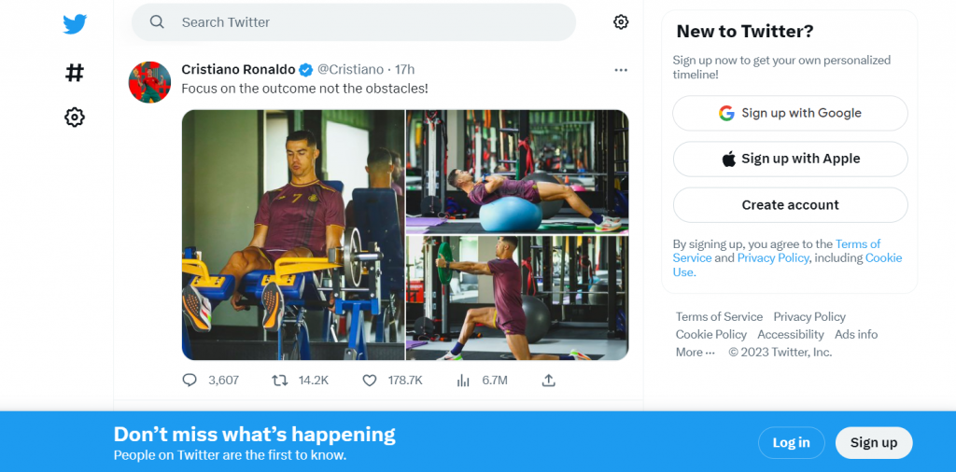956x472 pixels.
Task: Open Cristiano Ronaldo's profile avatar
Action: click(x=149, y=82)
